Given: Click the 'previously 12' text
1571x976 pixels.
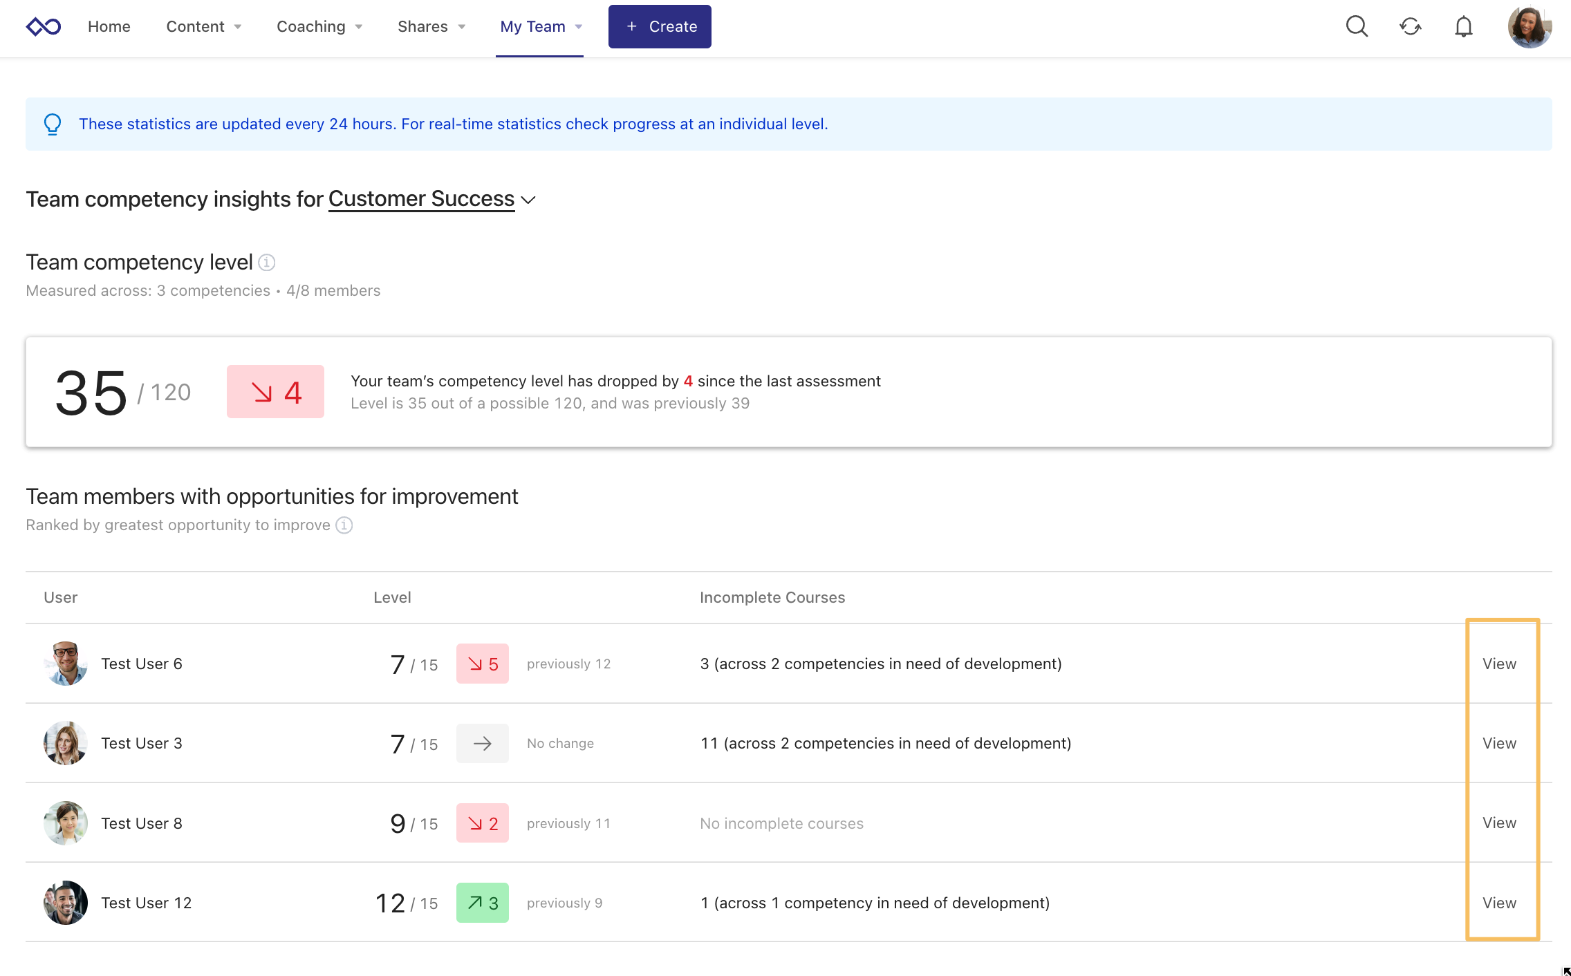Looking at the screenshot, I should (569, 664).
